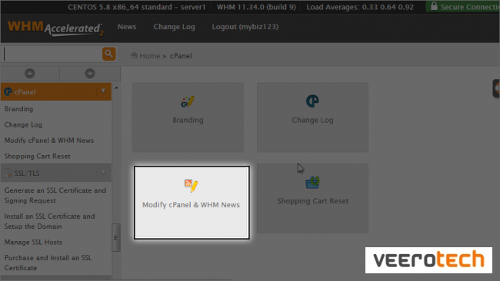Select the Change Log sidebar link
The image size is (500, 281).
pyautogui.click(x=23, y=124)
